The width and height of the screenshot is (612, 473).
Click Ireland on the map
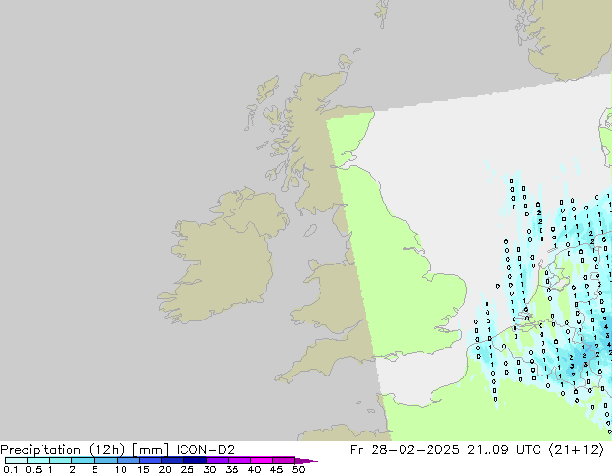[x=224, y=258]
